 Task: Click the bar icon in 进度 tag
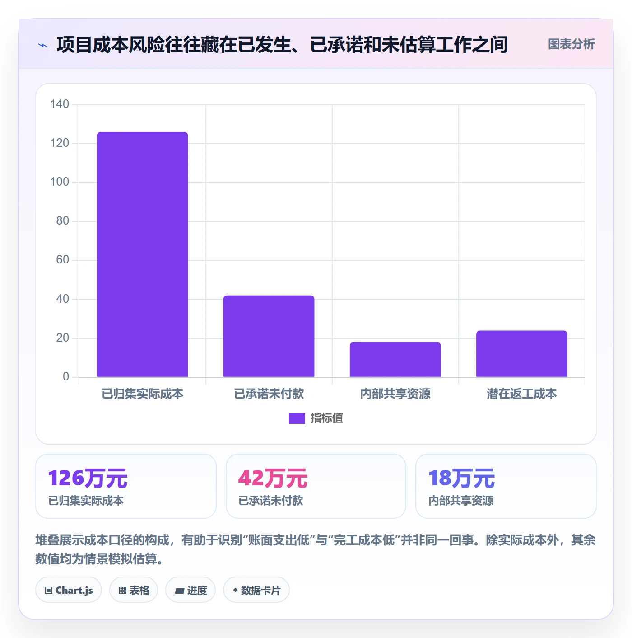(x=179, y=591)
